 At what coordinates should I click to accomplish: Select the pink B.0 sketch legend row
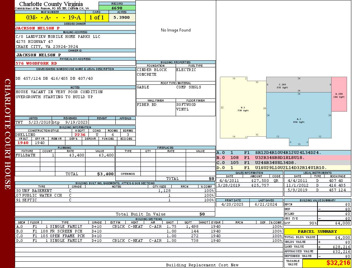tap(283, 157)
